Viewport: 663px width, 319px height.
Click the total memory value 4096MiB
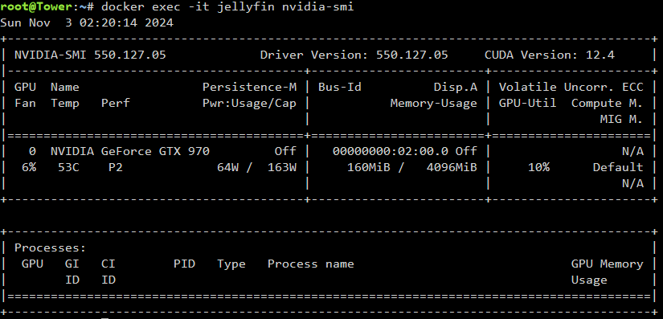tap(452, 167)
